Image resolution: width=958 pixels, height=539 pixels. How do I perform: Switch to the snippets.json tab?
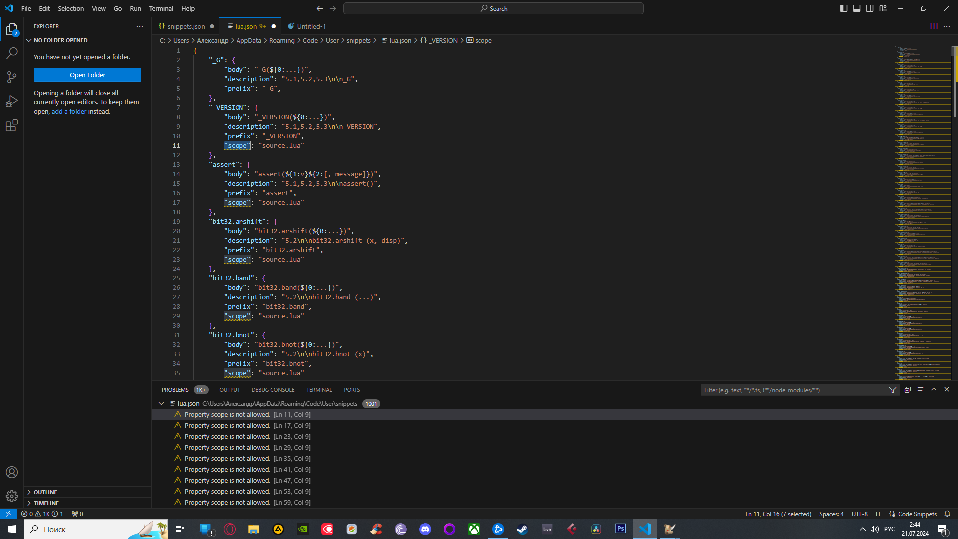click(x=186, y=26)
